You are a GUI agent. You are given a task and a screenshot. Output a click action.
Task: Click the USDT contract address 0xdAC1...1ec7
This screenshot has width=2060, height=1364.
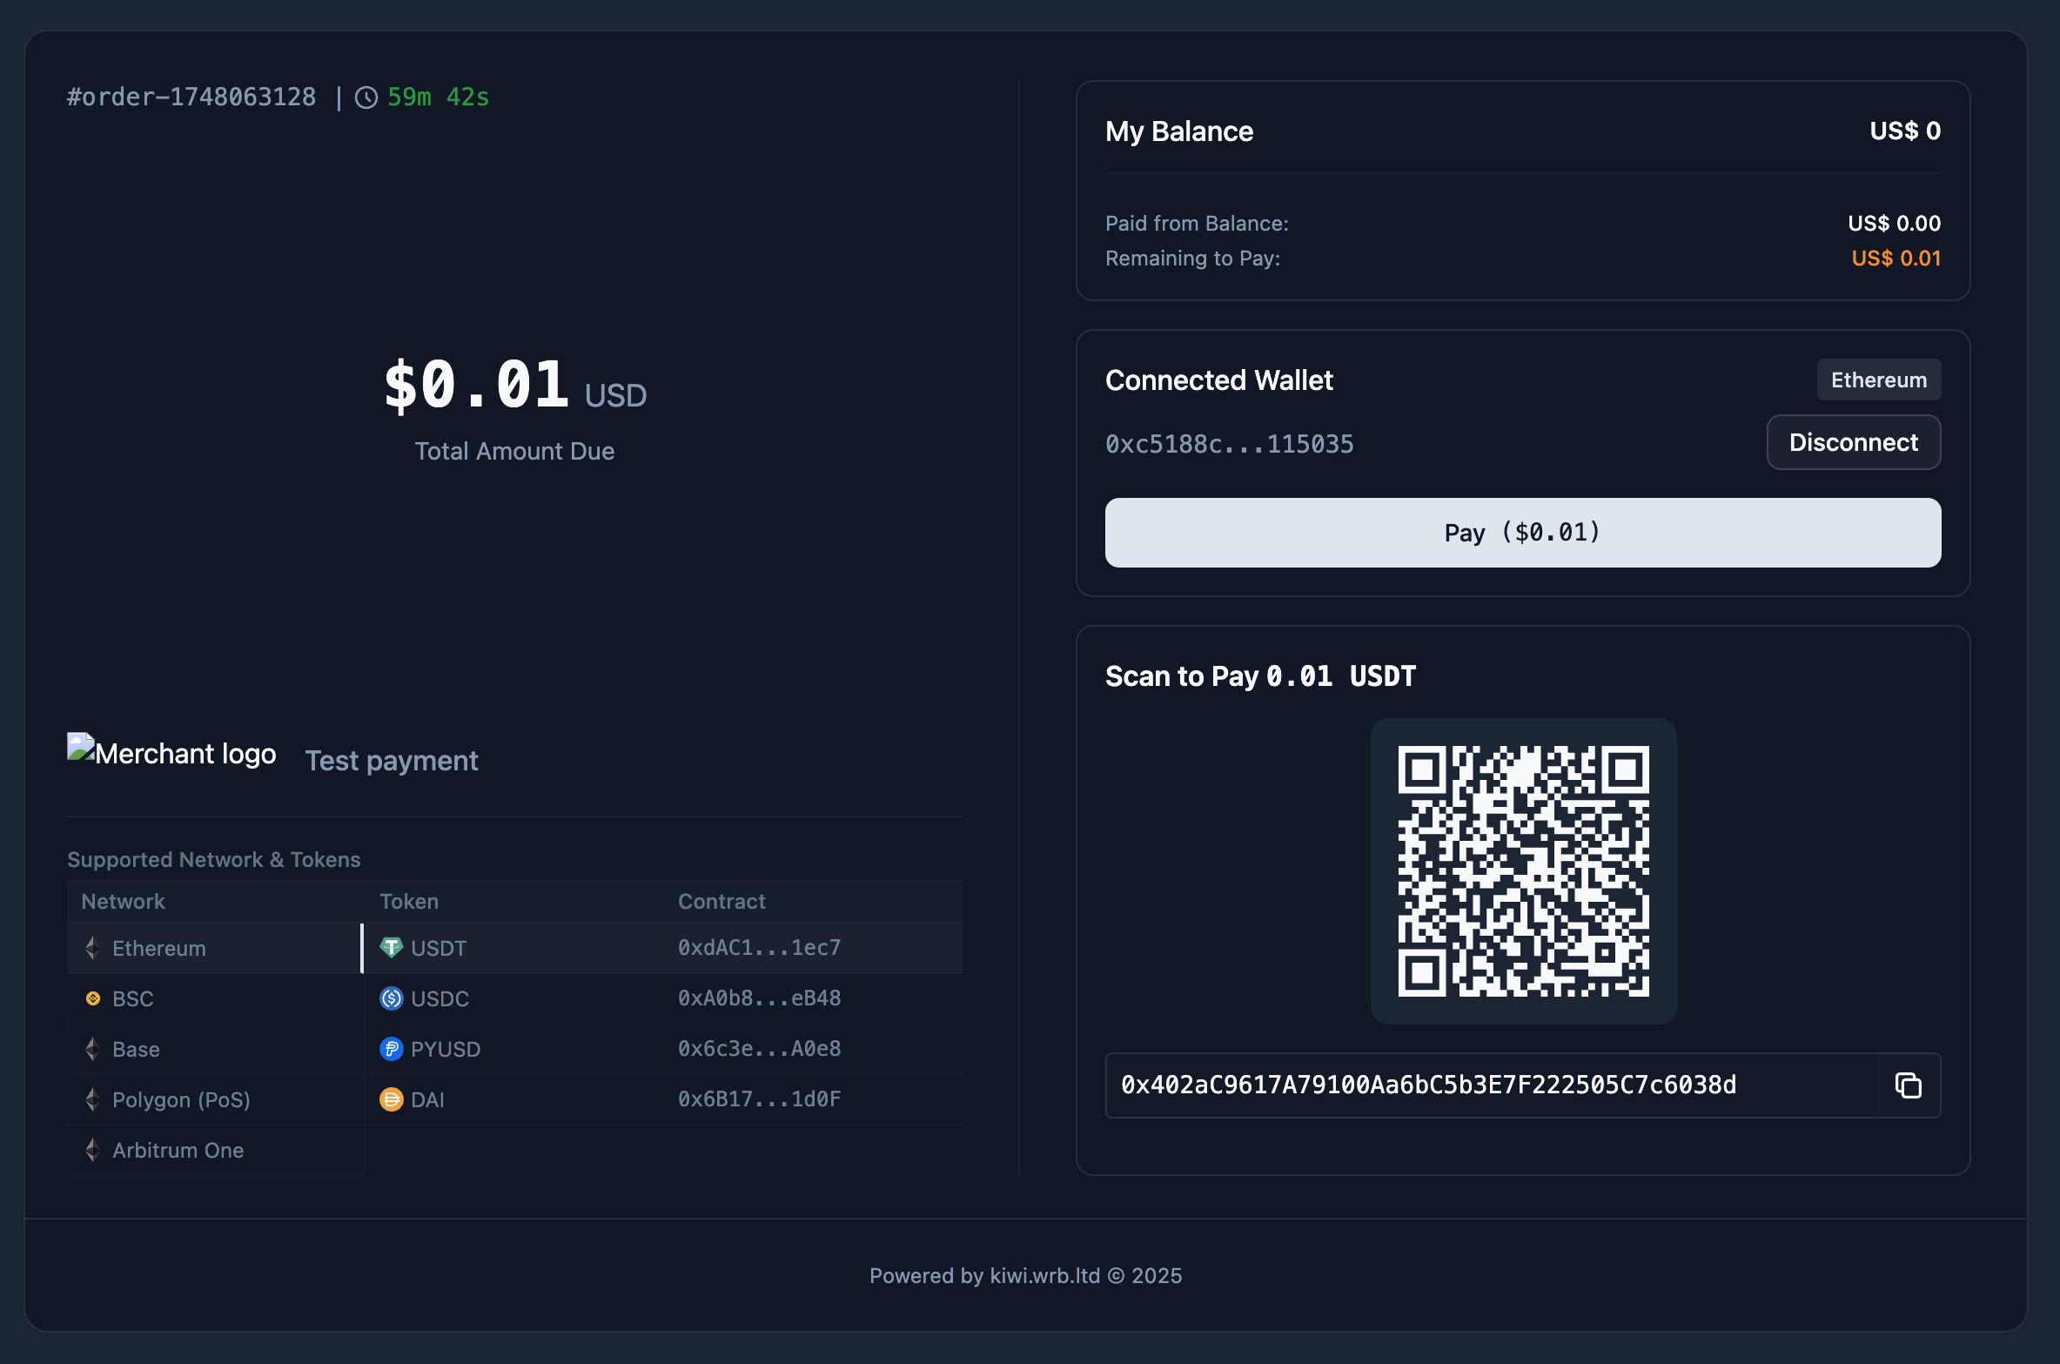tap(759, 947)
